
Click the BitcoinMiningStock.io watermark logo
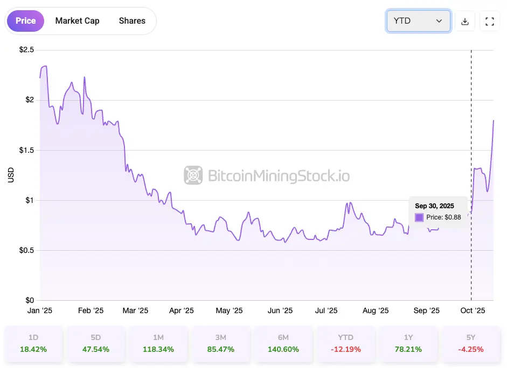point(193,175)
